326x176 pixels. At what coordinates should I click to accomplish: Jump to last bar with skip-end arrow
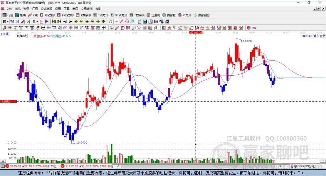[59, 22]
